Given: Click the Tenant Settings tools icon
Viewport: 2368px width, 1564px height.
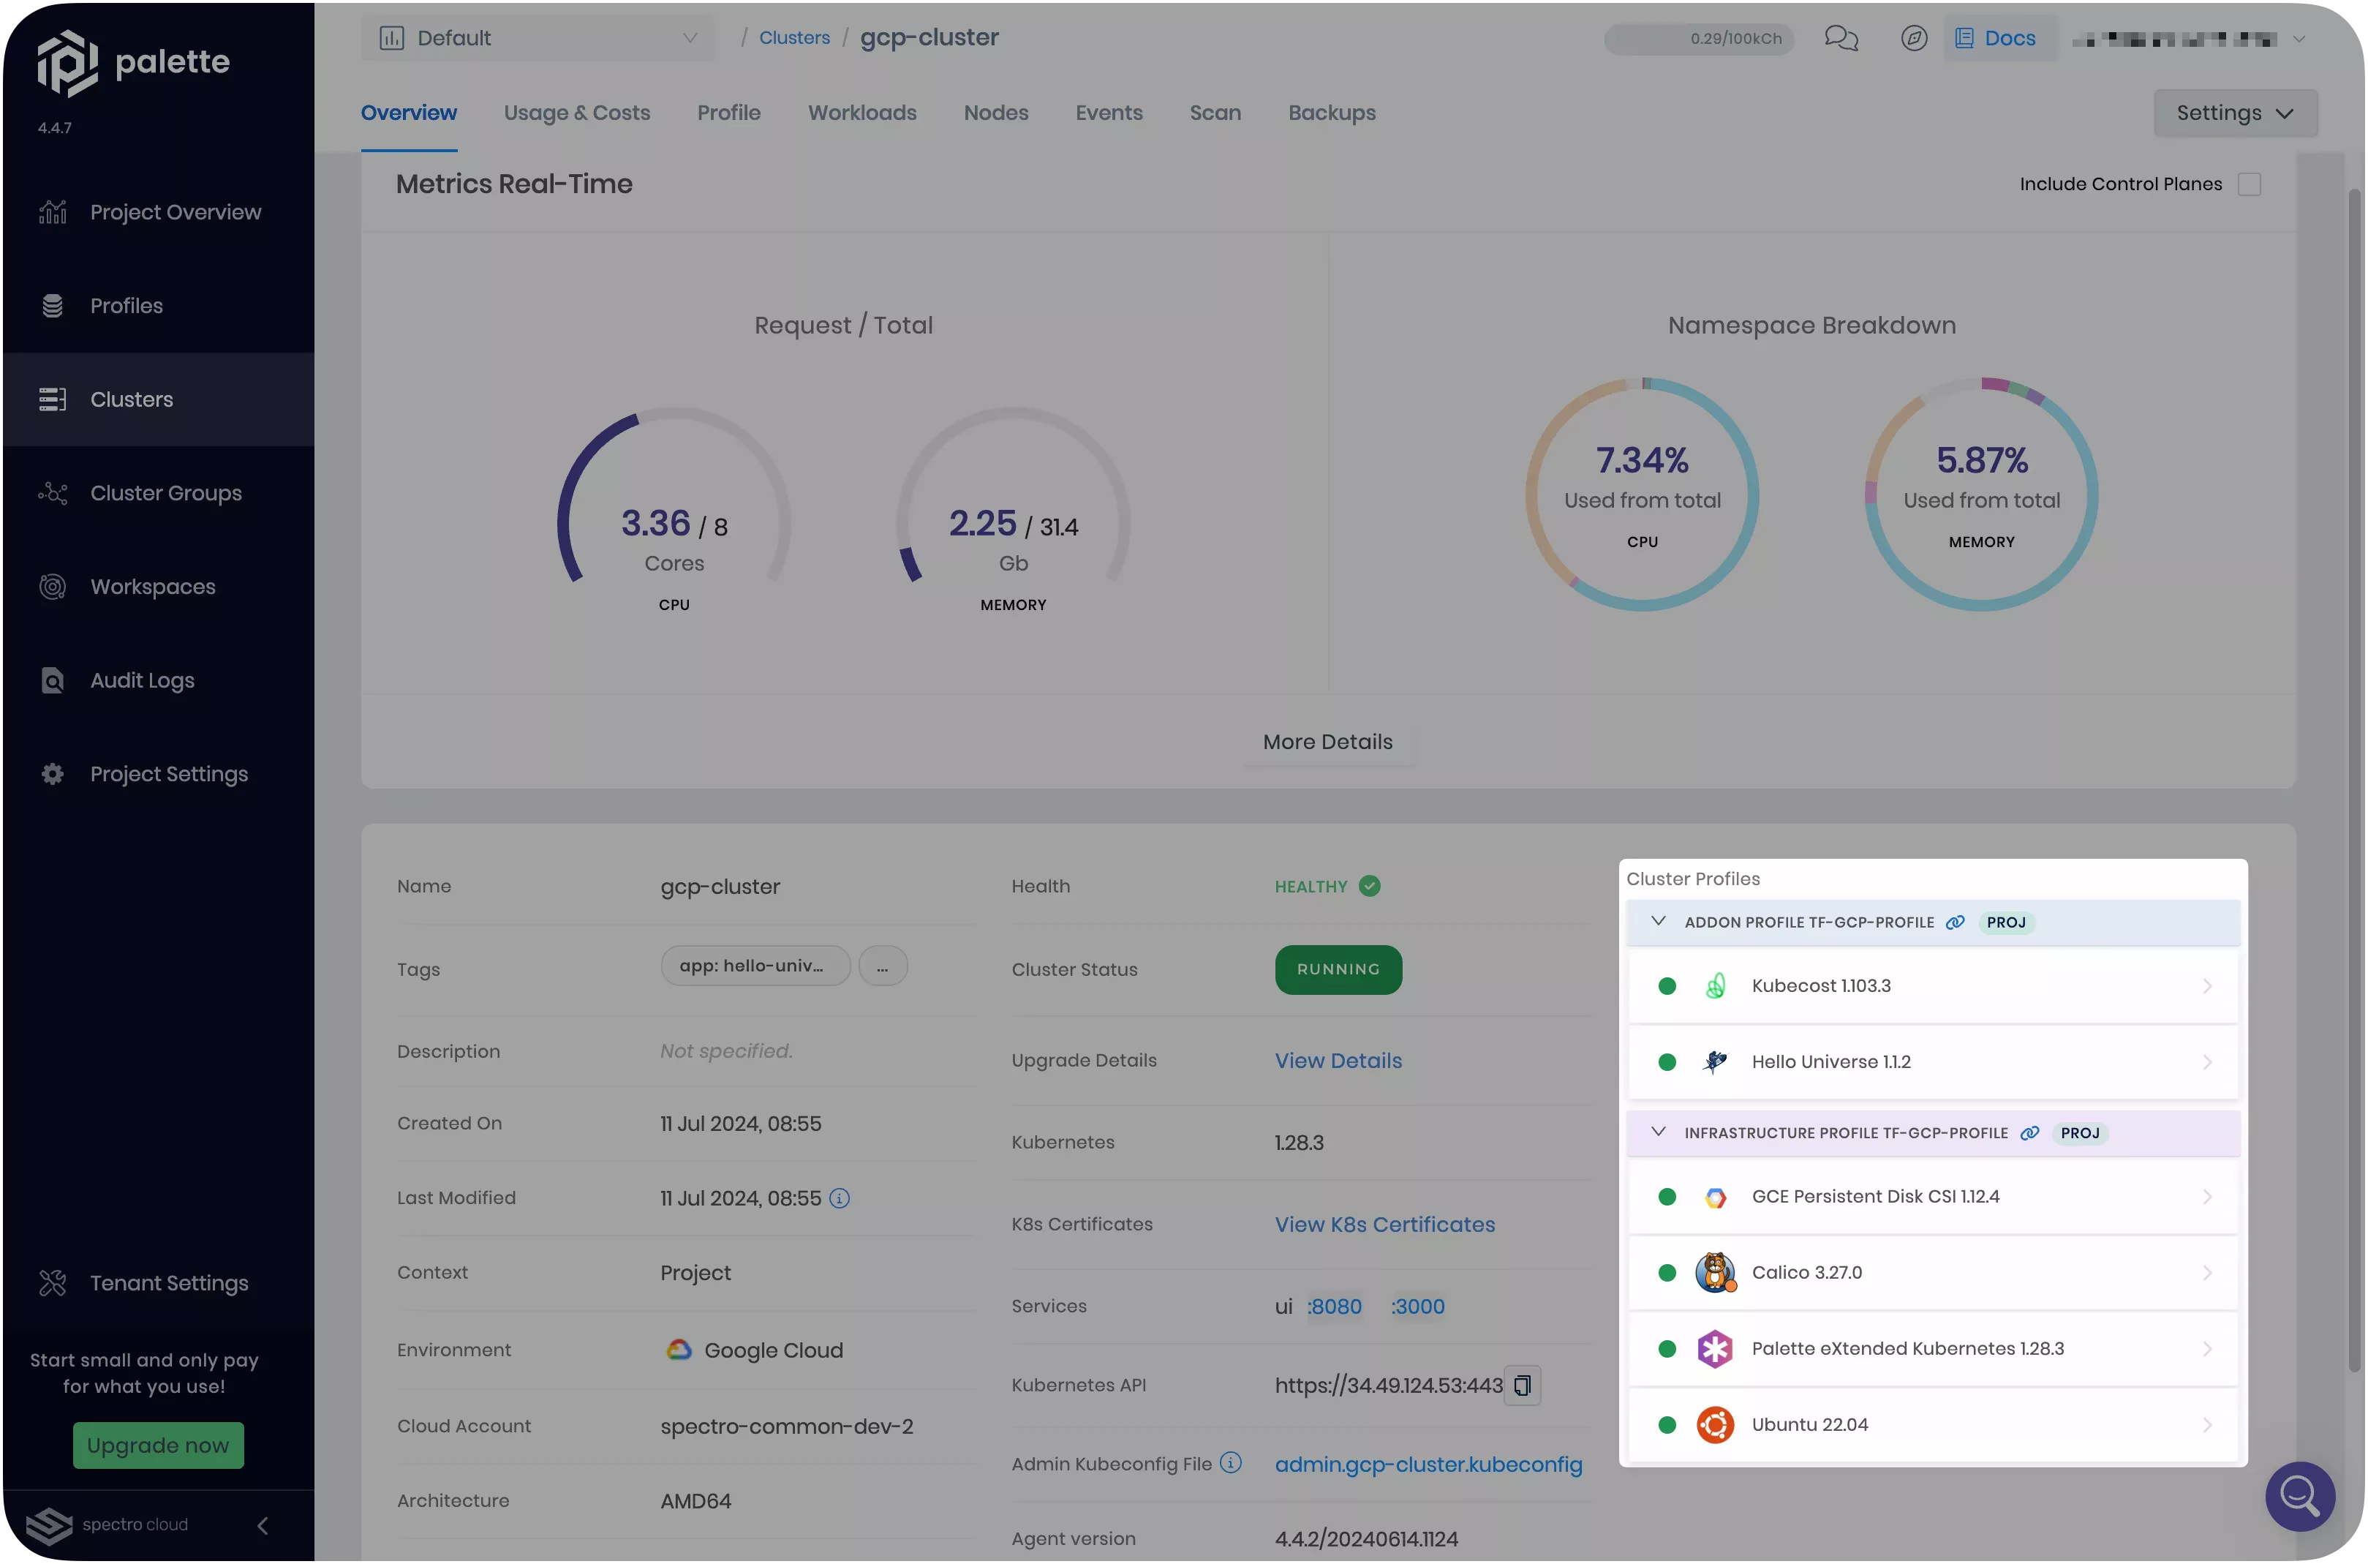Looking at the screenshot, I should (53, 1284).
